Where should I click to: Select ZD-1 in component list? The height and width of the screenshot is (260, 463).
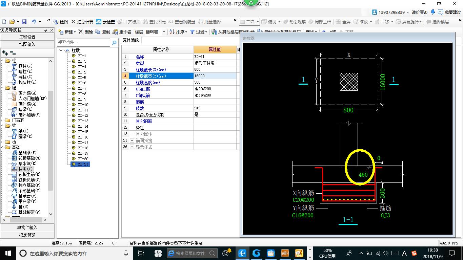(82, 56)
